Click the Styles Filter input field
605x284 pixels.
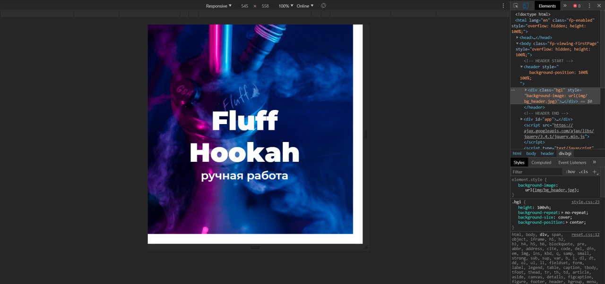(x=536, y=172)
